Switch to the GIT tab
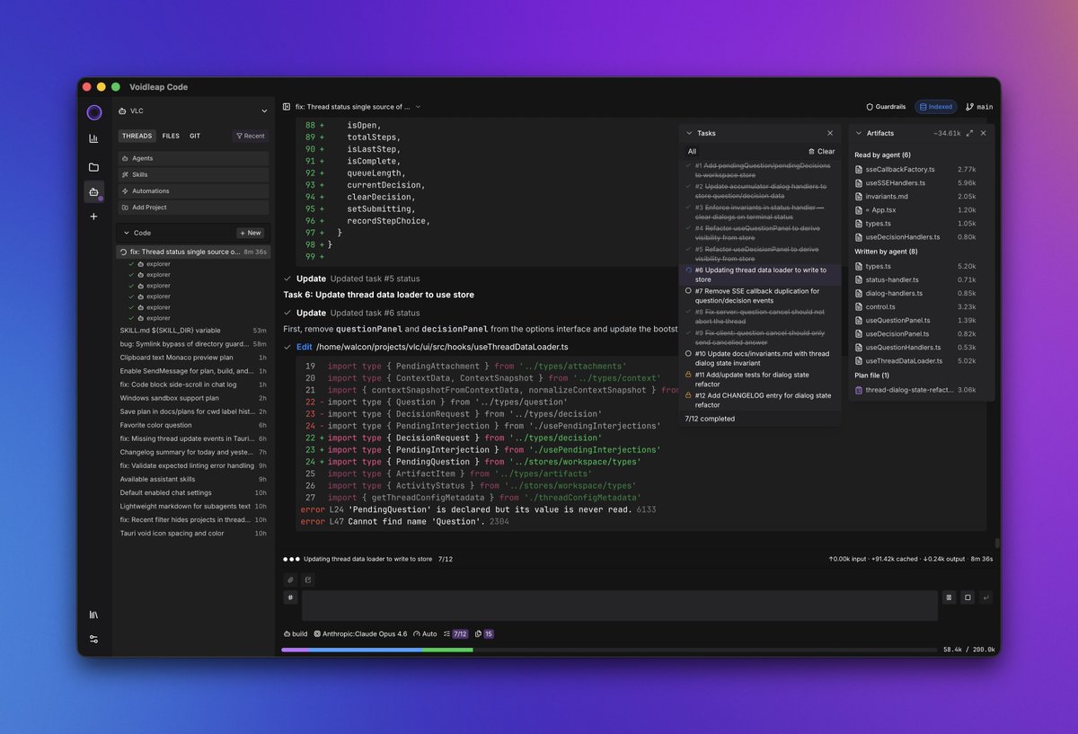This screenshot has width=1078, height=734. (195, 137)
